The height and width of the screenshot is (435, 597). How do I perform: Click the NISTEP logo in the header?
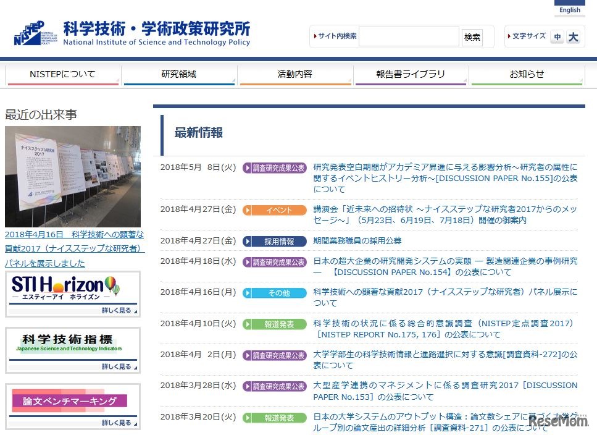[132, 33]
